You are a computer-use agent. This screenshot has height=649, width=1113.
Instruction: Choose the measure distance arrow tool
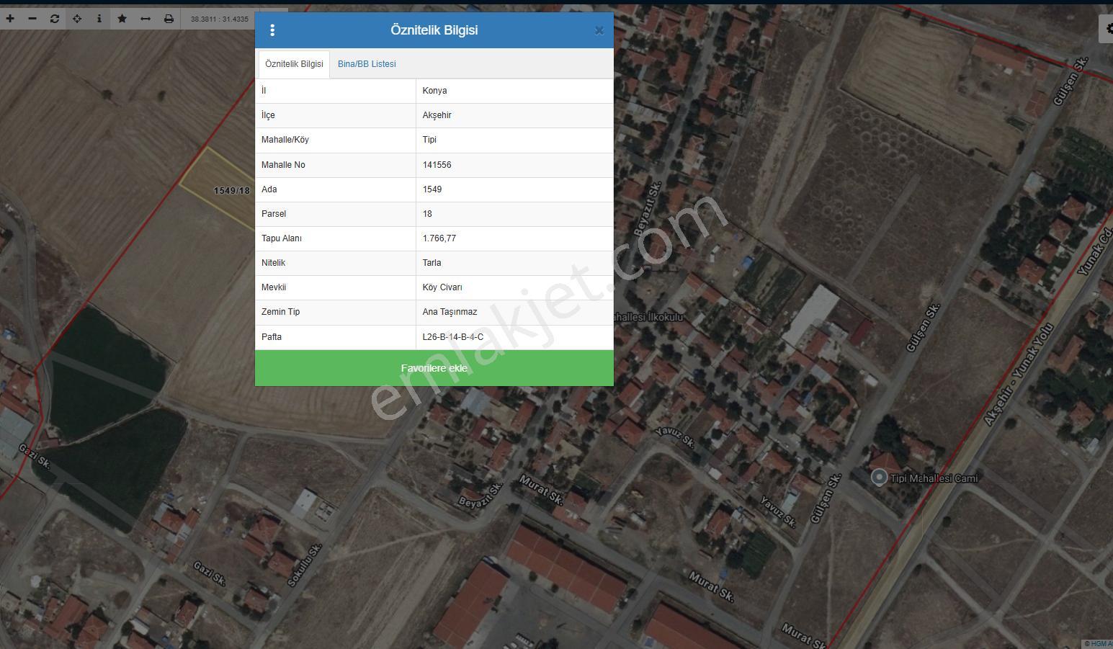coord(145,19)
